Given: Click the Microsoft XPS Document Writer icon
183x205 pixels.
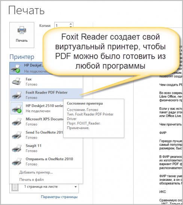Looking at the screenshot, I should pyautogui.click(x=16, y=122).
